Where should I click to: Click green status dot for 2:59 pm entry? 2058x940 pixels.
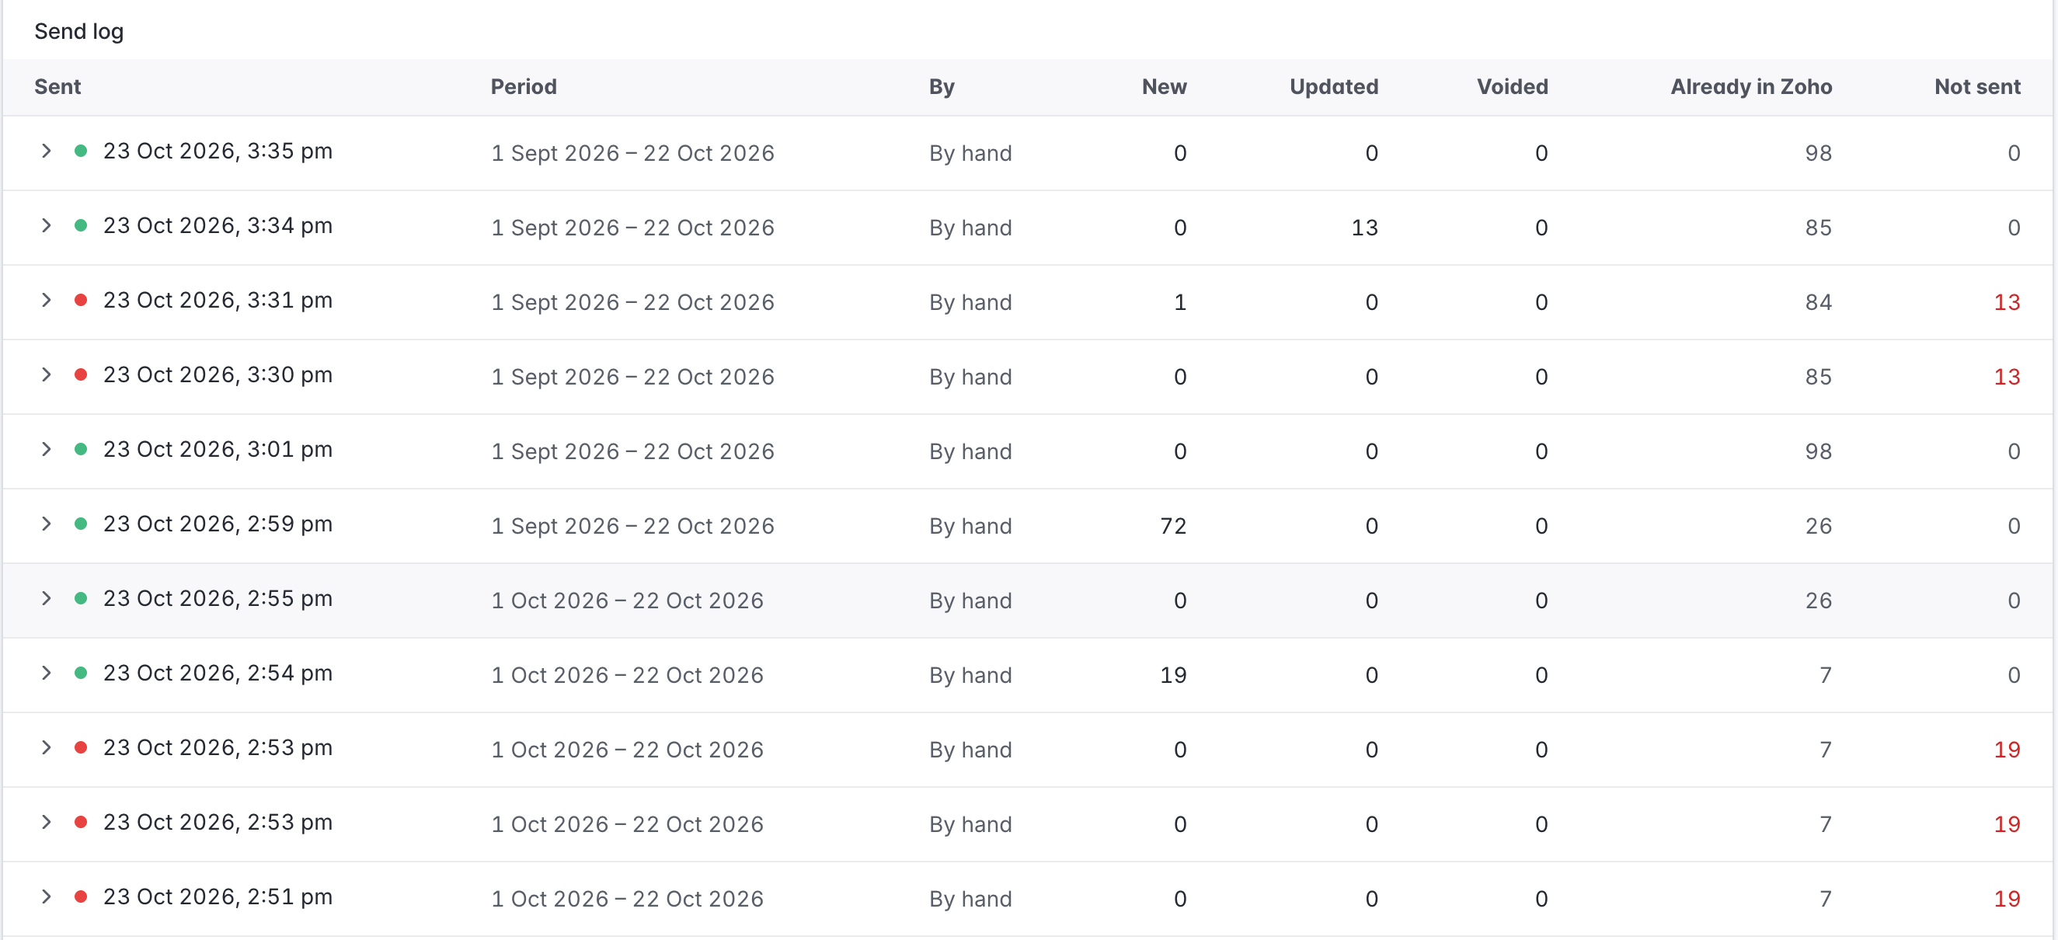tap(81, 524)
